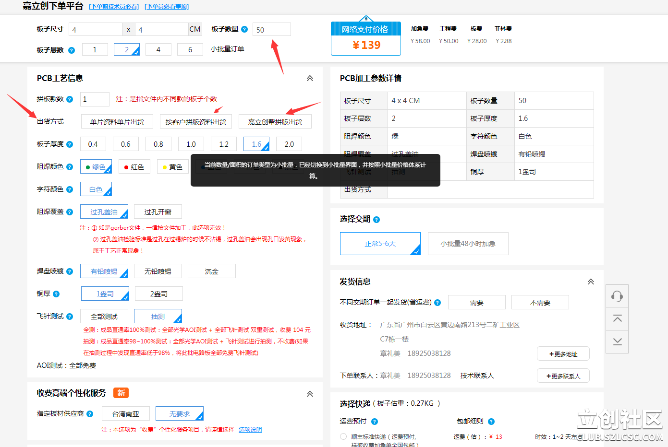The height and width of the screenshot is (447, 668).
Task: Click help icon next to 板子数量
Action: tap(244, 29)
